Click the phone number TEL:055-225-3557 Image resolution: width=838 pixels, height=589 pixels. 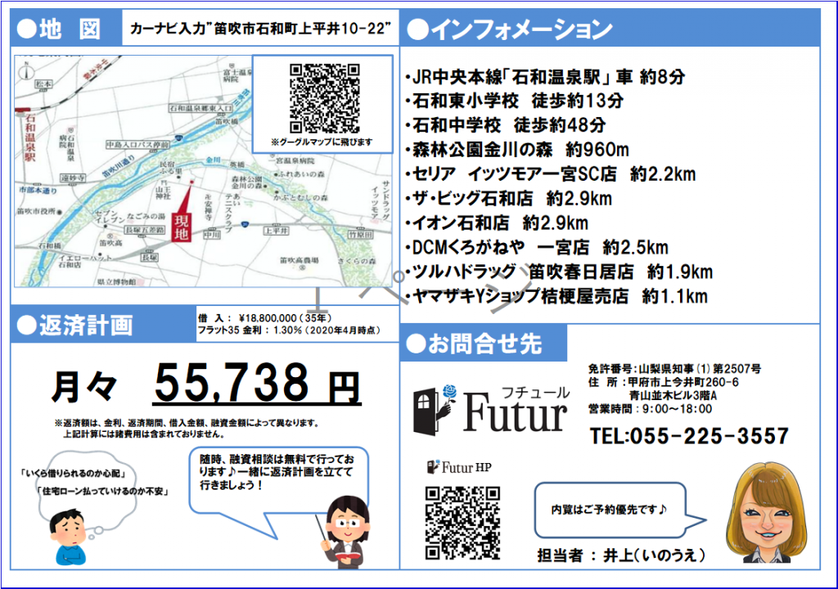click(689, 436)
